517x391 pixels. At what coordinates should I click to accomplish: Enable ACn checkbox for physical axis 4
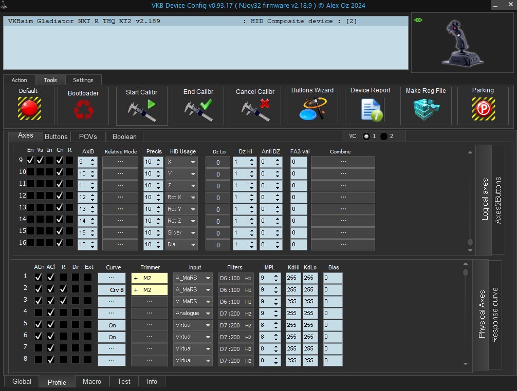click(39, 312)
